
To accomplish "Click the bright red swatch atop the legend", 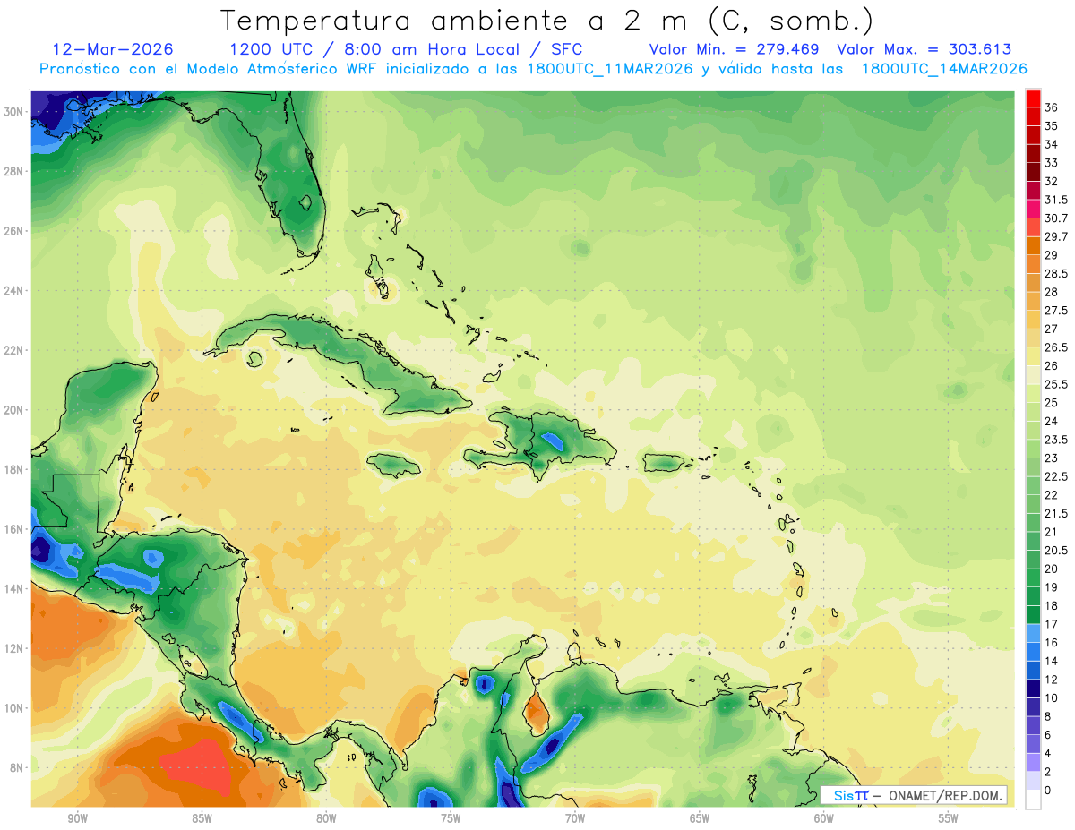I will [1033, 98].
